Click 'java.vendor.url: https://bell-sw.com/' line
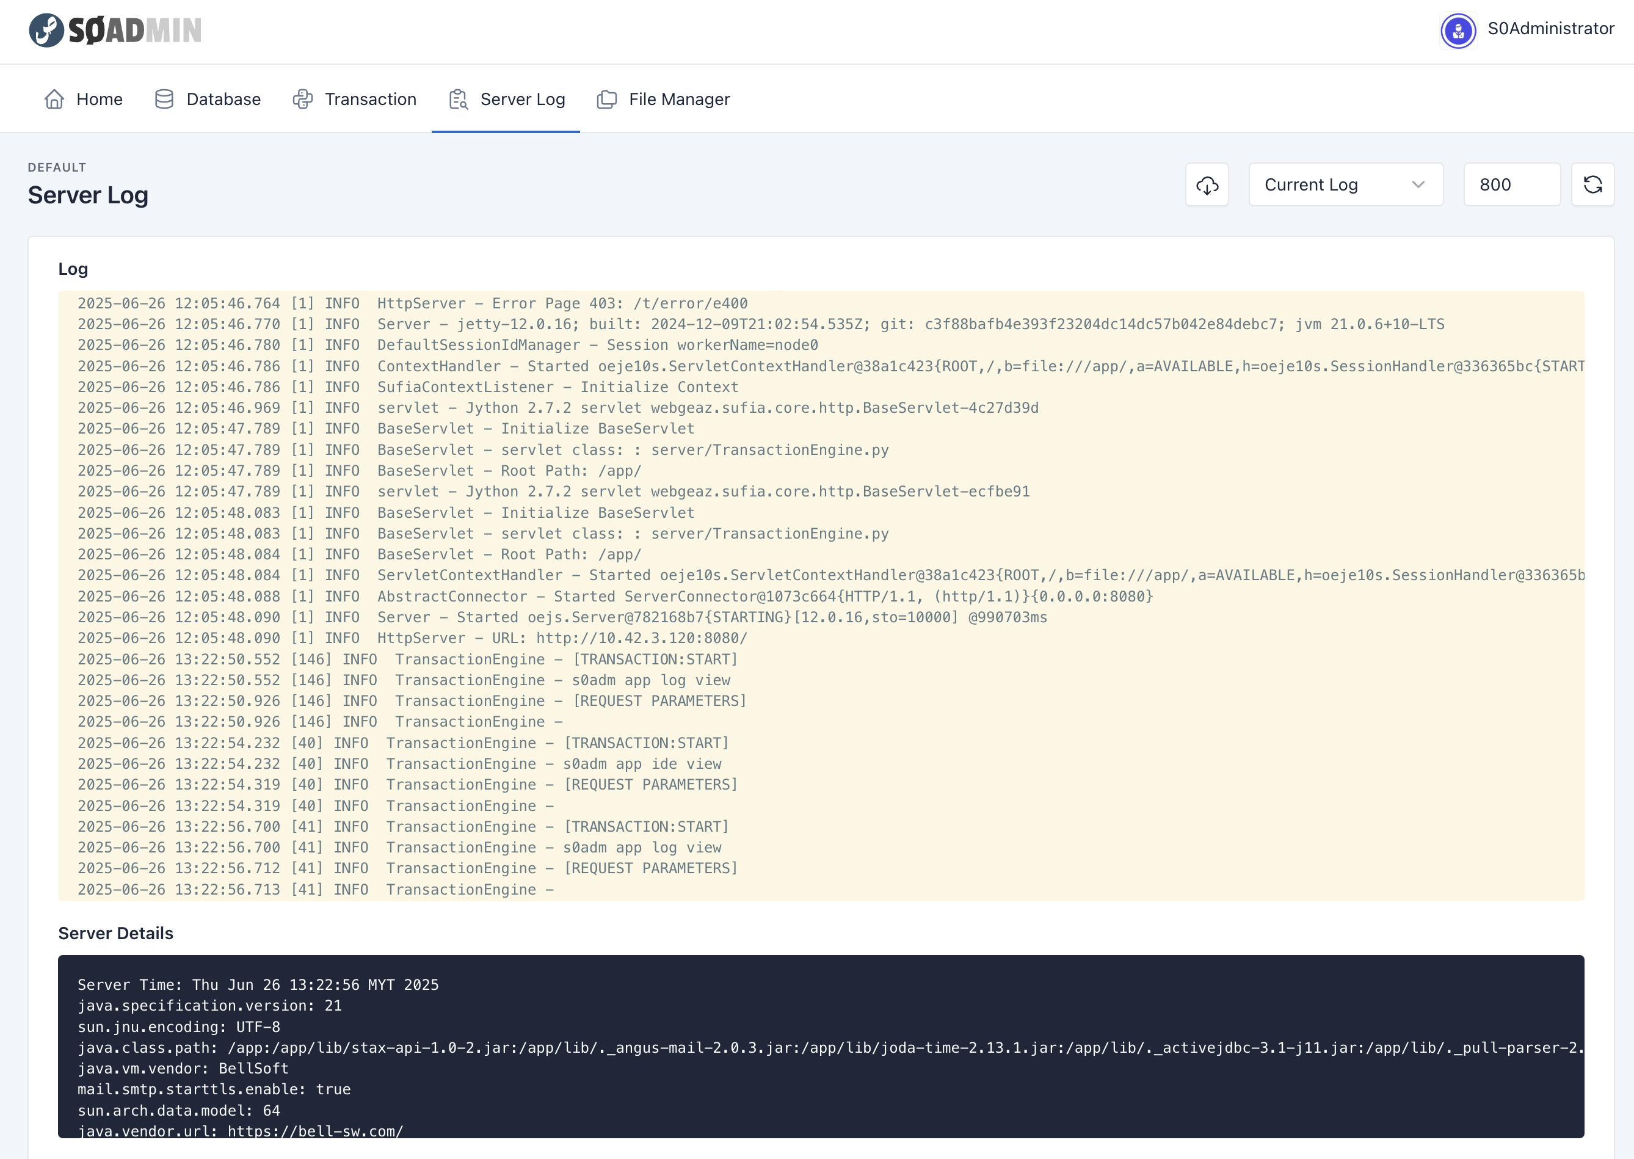Viewport: 1634px width, 1159px height. (x=241, y=1130)
